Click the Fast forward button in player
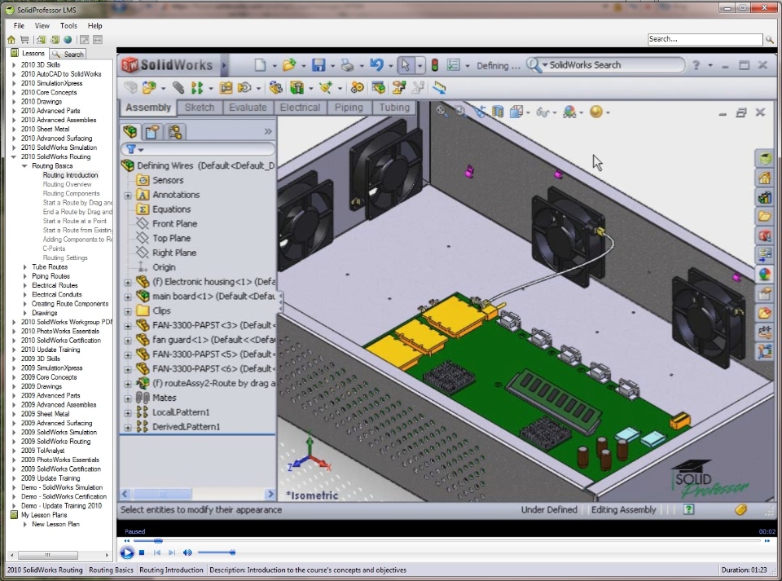This screenshot has height=581, width=782. point(767,540)
